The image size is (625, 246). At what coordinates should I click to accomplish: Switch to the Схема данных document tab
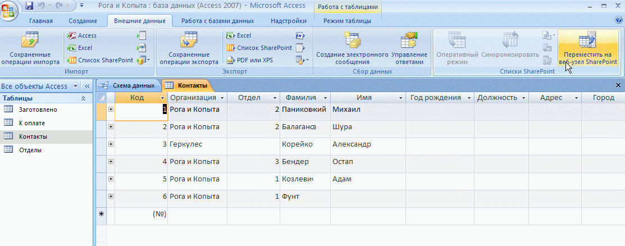coord(128,85)
